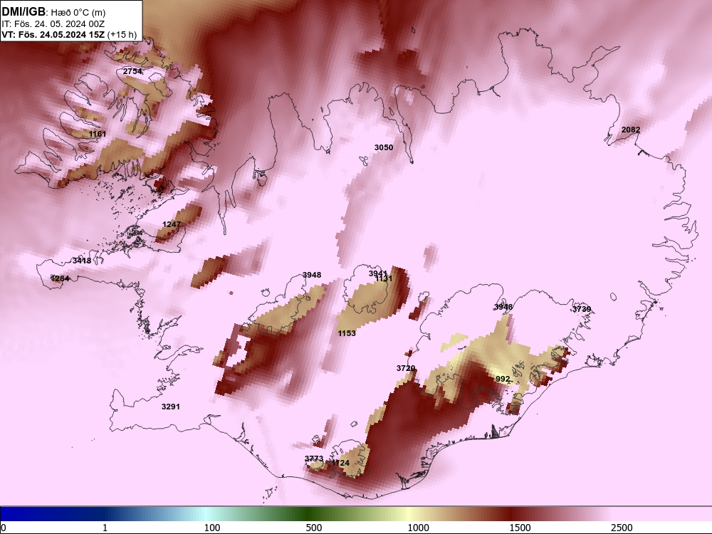This screenshot has height=534, width=712.
Task: Select the 1284 height value
Action: 61,278
